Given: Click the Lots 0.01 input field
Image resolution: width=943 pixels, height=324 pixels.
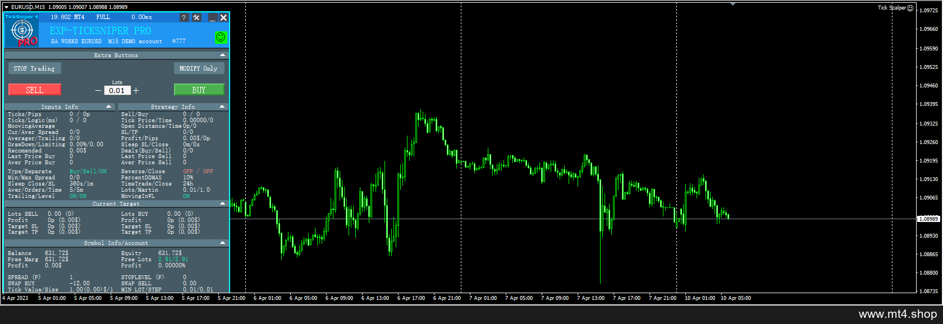Looking at the screenshot, I should [x=117, y=90].
